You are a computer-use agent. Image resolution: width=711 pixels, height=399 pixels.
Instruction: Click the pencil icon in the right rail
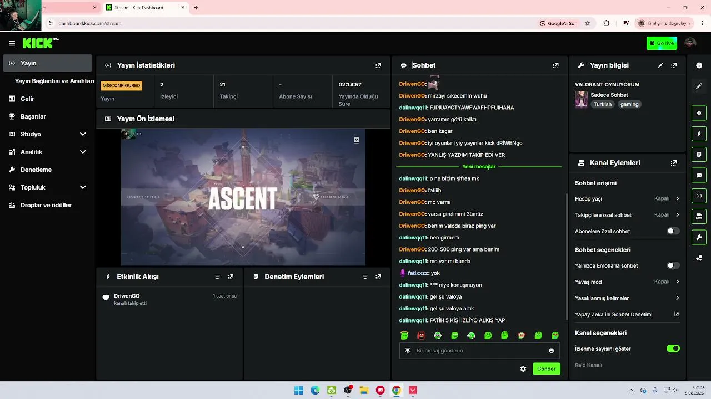pyautogui.click(x=699, y=86)
